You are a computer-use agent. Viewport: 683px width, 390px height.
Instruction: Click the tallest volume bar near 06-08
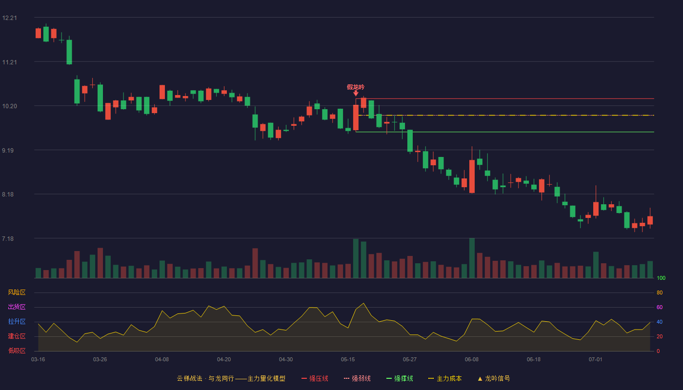tap(472, 258)
